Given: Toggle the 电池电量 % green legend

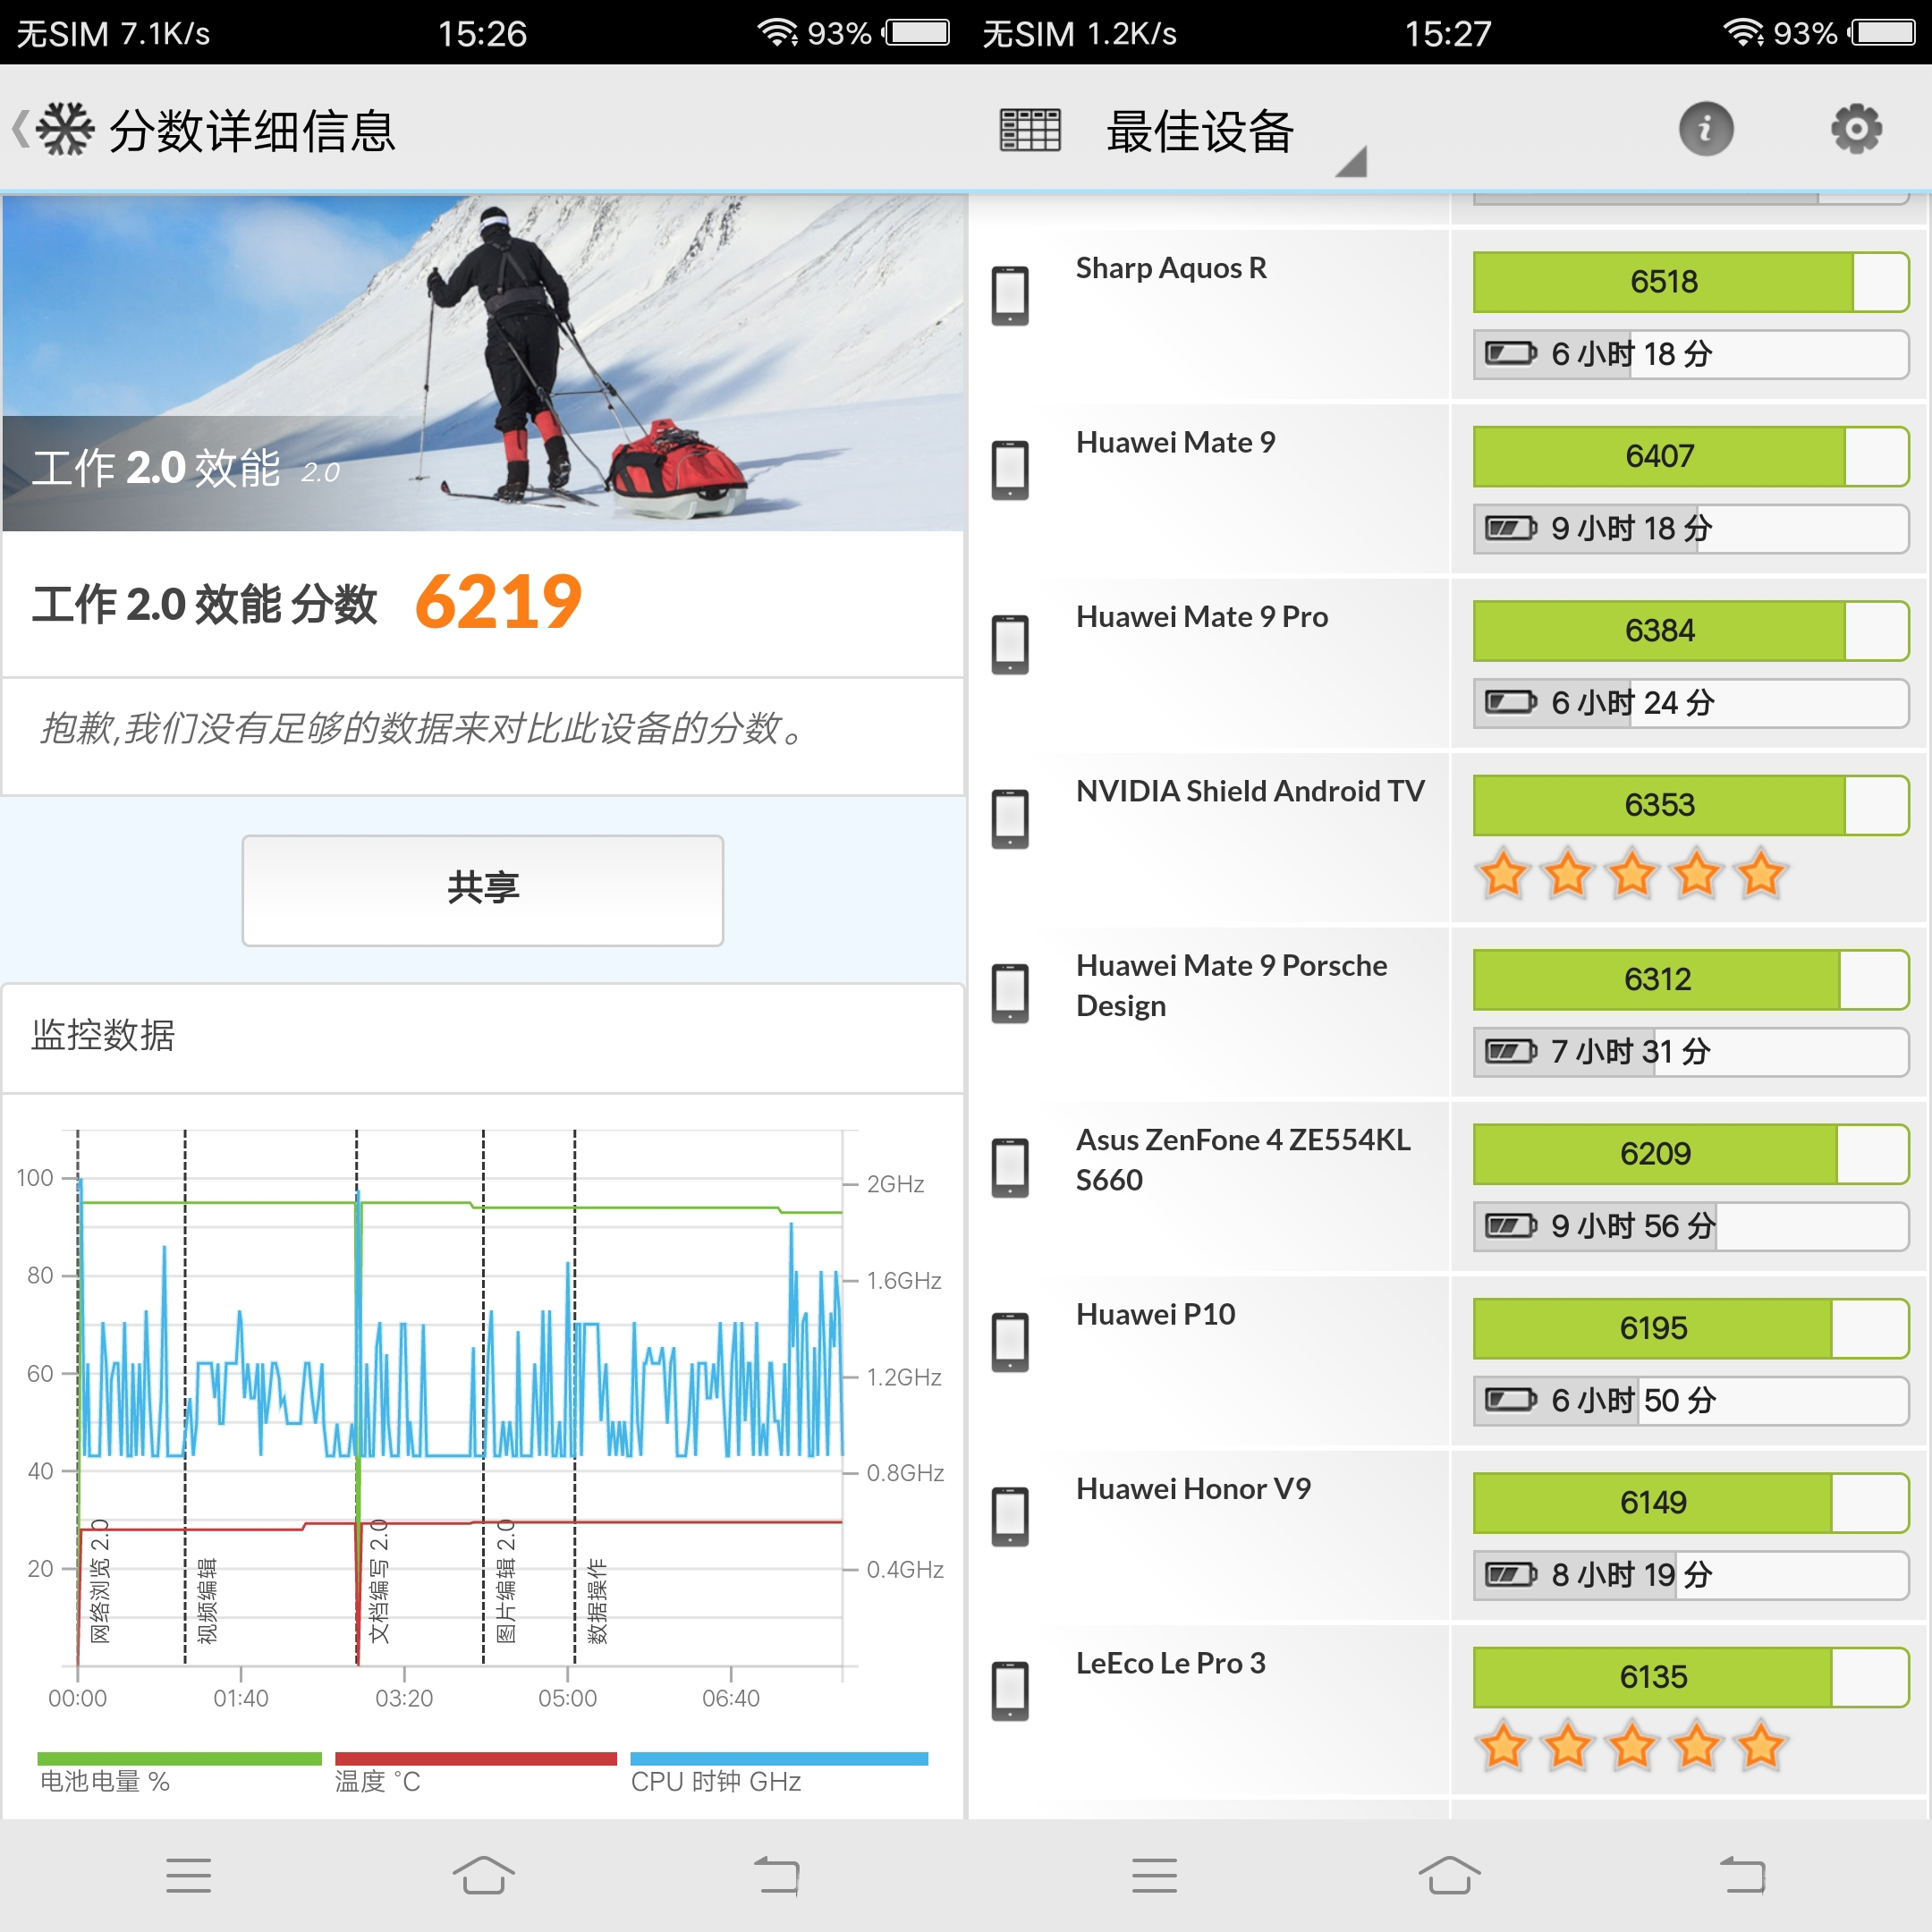Looking at the screenshot, I should [x=180, y=1773].
